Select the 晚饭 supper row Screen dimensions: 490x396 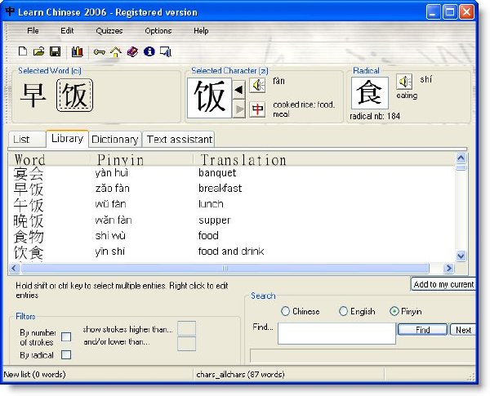coord(232,220)
